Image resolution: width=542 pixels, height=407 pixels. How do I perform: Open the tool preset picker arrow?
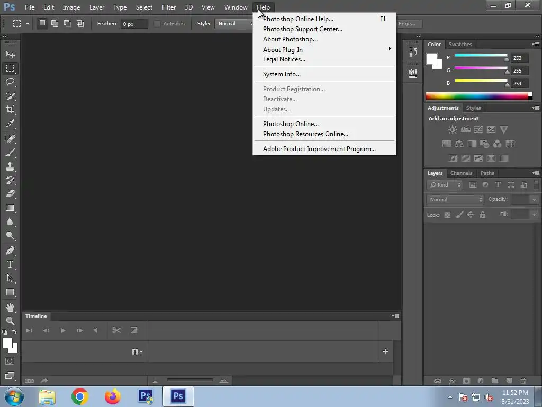click(x=28, y=24)
